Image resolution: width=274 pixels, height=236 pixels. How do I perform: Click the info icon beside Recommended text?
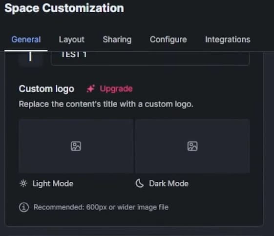pyautogui.click(x=24, y=207)
